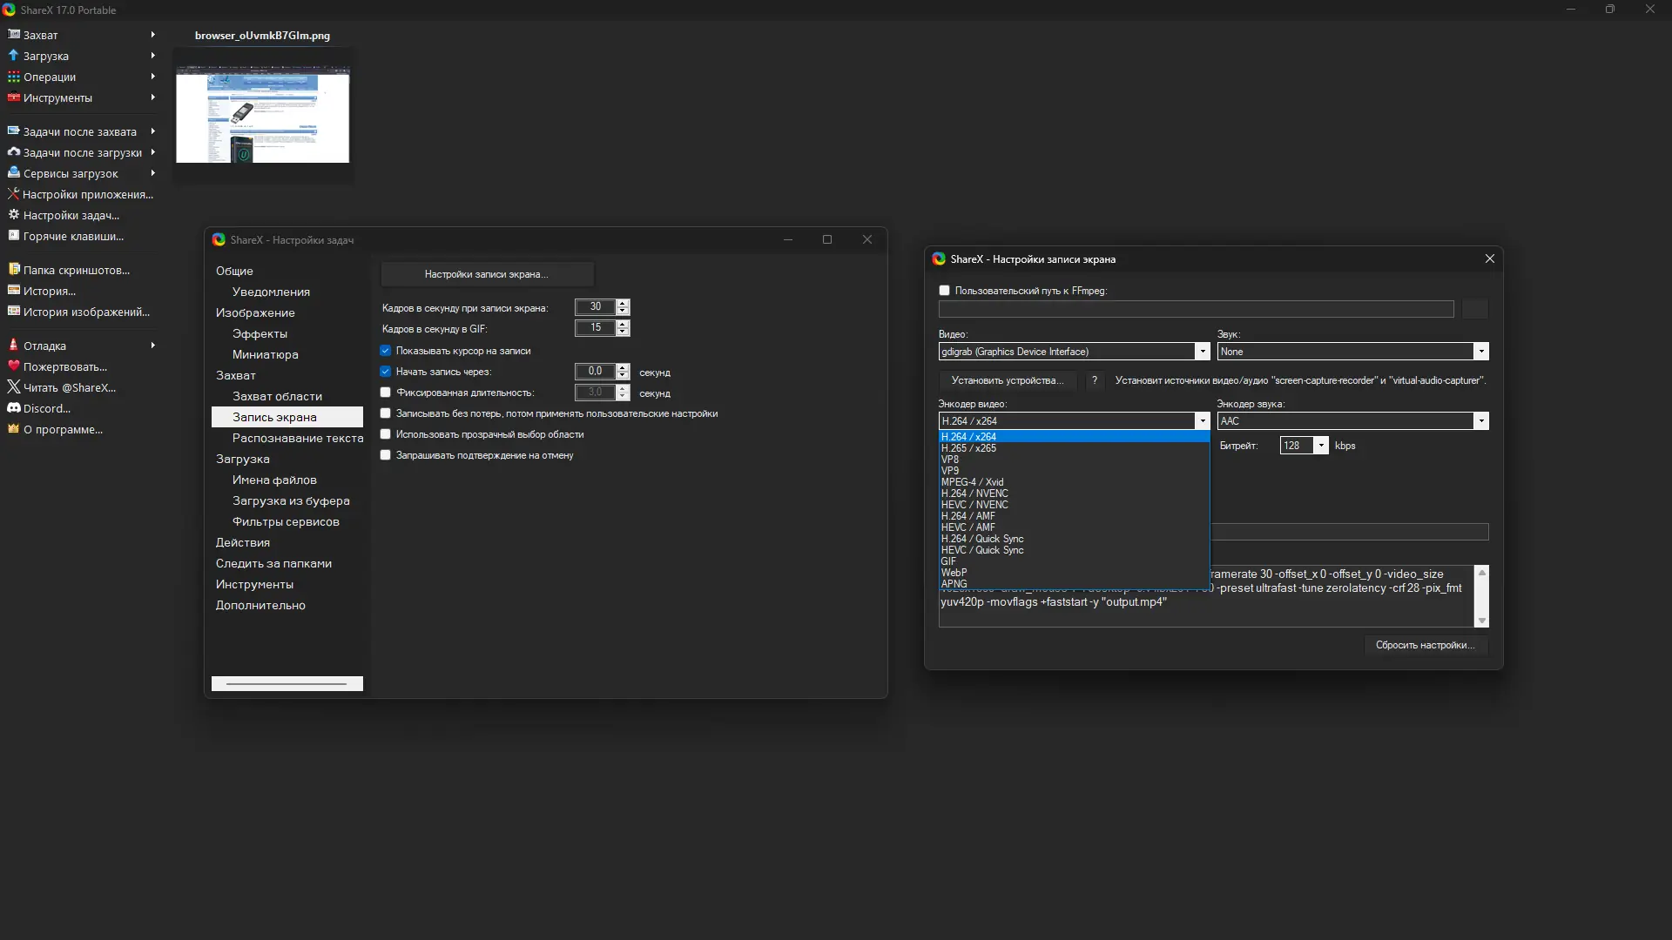This screenshot has height=940, width=1672.
Task: Click the Горячие клавиши icon
Action: click(13, 236)
